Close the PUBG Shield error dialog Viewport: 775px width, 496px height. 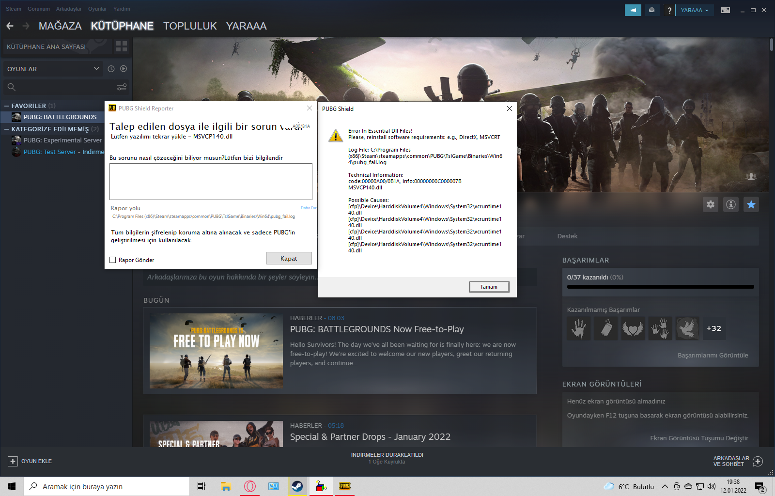509,108
